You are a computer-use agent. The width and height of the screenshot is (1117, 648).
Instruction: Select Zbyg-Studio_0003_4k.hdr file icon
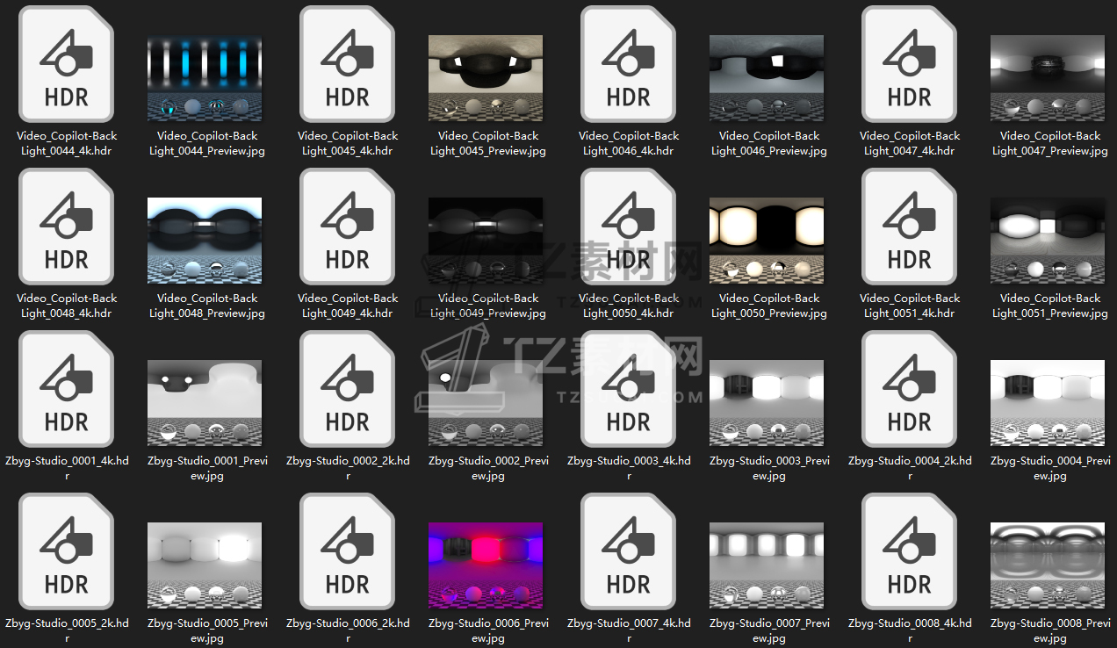click(629, 389)
